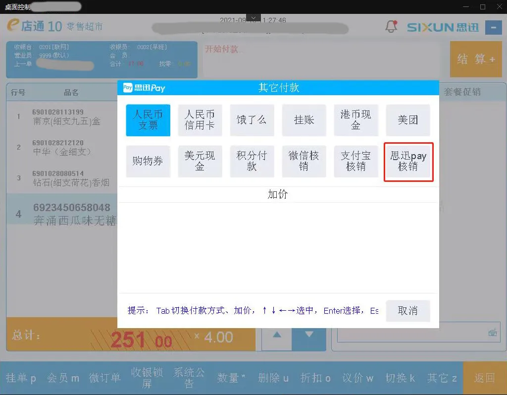Open 系统公告 system announcements
The width and height of the screenshot is (507, 395).
(187, 378)
